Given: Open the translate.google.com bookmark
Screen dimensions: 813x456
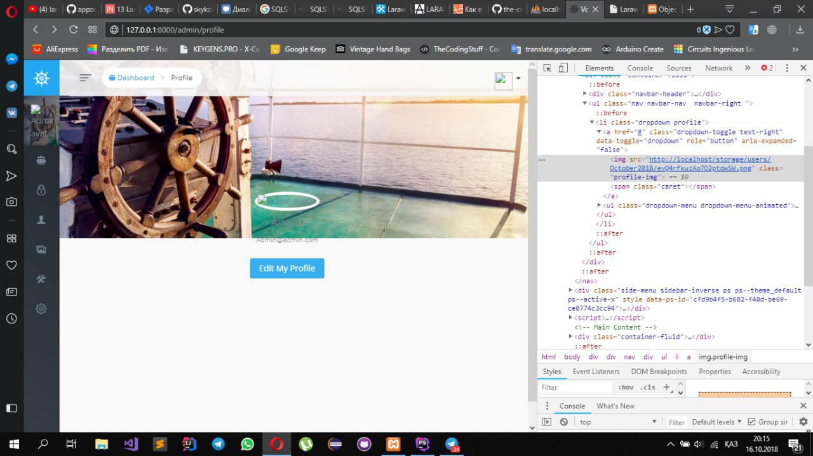Looking at the screenshot, I should coord(551,49).
